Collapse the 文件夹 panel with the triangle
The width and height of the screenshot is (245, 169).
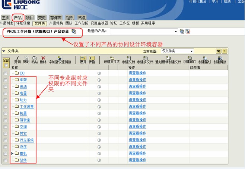point(4,51)
